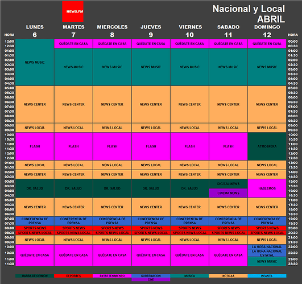Click the light blue INFANTIL legend swatch
The width and height of the screenshot is (302, 284).
click(x=267, y=276)
